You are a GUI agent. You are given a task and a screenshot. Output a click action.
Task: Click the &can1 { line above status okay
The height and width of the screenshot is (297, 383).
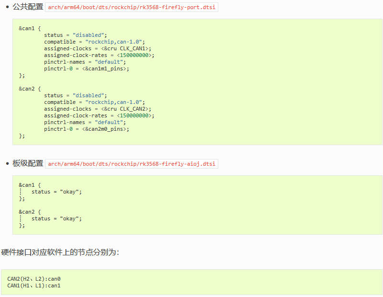coord(30,185)
